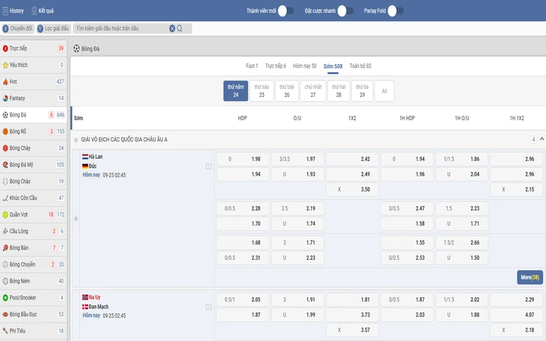
Task: Bet Đức 1X2 odds 2.49
Action: pyautogui.click(x=352, y=175)
